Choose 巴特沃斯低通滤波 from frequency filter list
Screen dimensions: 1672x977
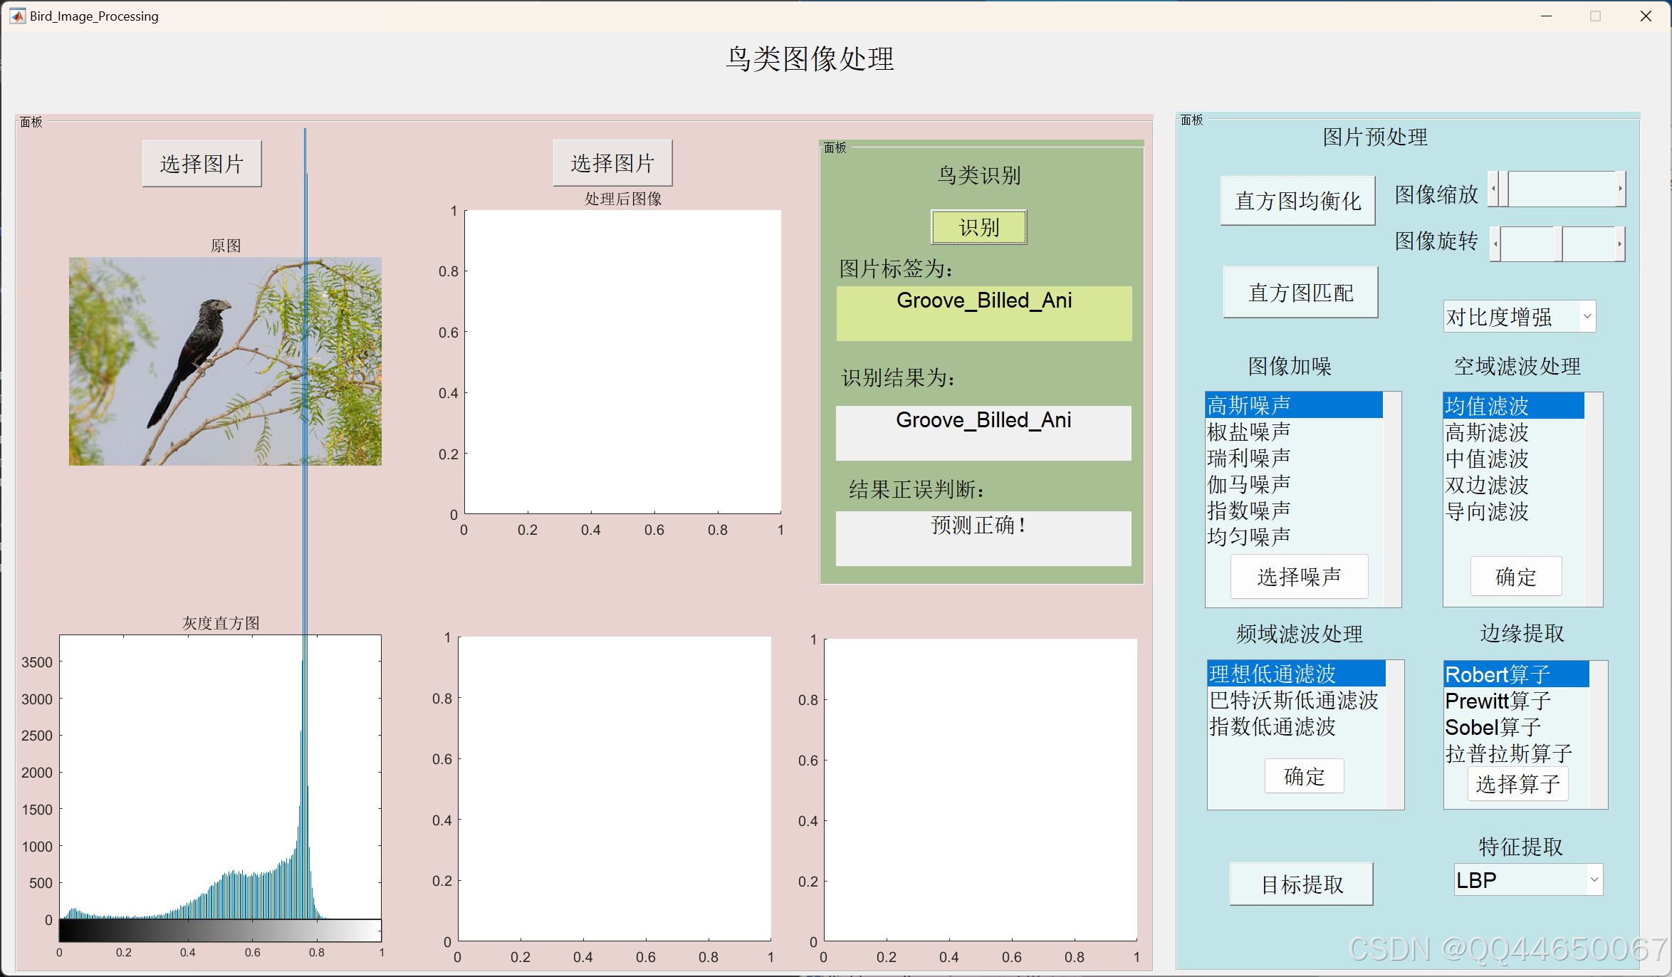[x=1293, y=701]
